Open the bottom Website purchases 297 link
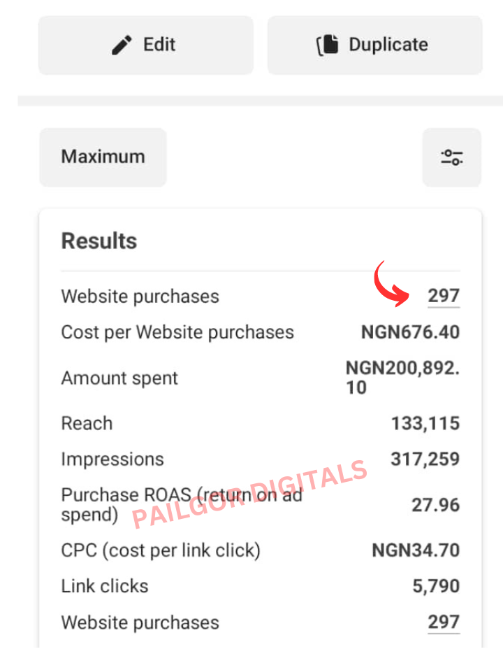The width and height of the screenshot is (503, 670). tap(444, 622)
